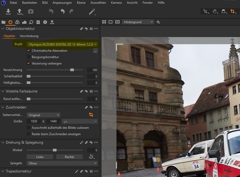Click the Links rotate button

[40, 157]
